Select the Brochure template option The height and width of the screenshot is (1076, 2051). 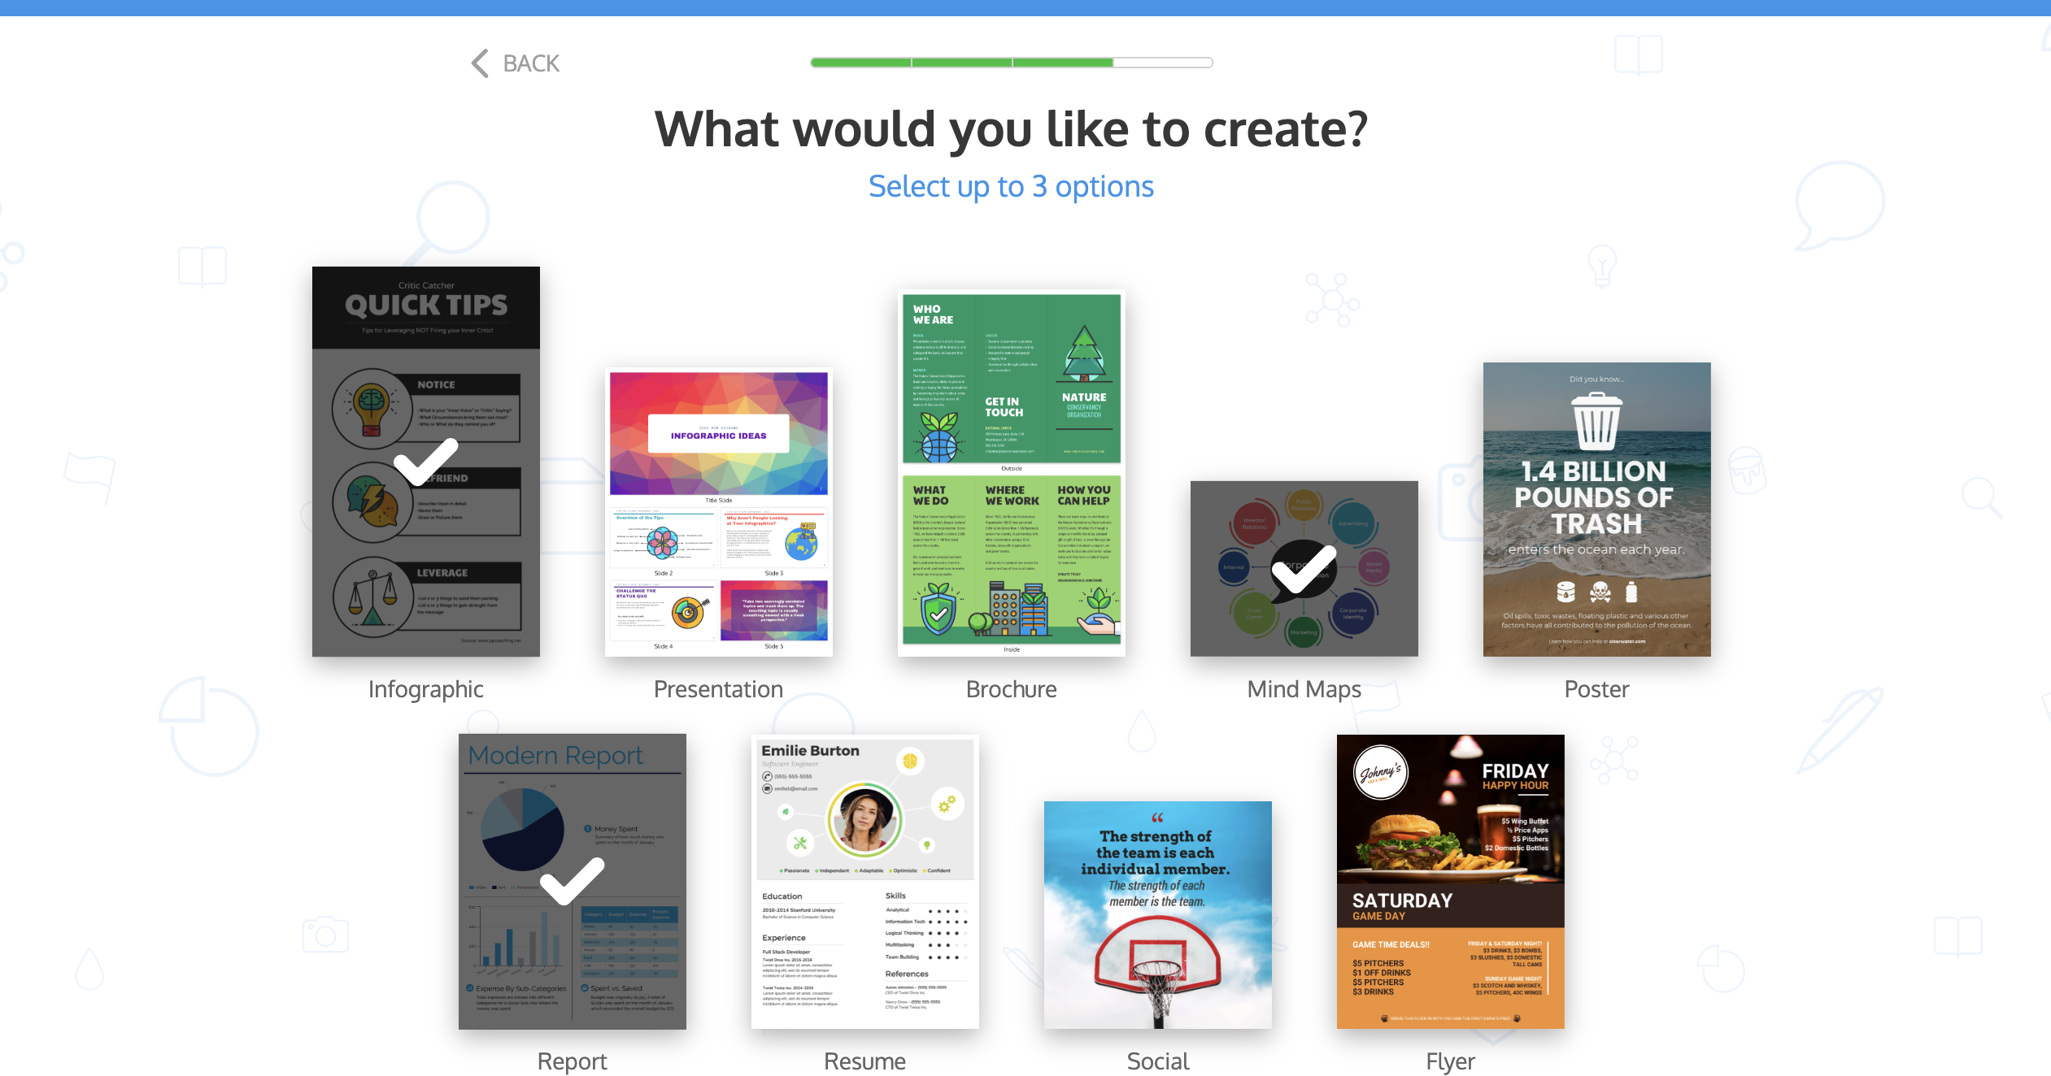point(1012,473)
